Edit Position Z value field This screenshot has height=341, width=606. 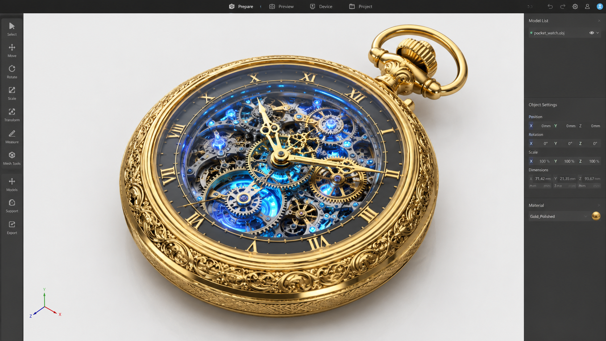[x=589, y=126]
